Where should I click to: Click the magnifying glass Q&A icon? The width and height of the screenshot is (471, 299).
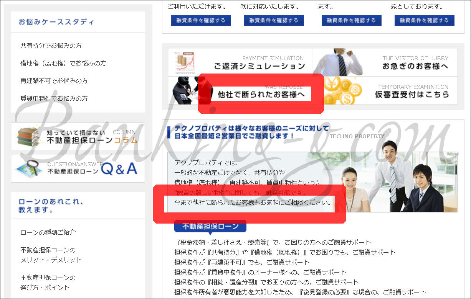tap(29, 168)
